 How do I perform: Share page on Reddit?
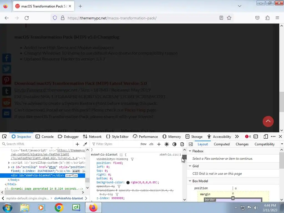[x=7, y=102]
